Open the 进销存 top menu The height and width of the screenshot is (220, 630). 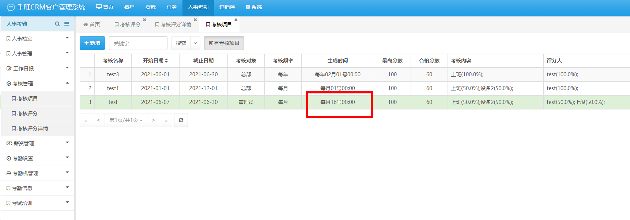click(227, 7)
